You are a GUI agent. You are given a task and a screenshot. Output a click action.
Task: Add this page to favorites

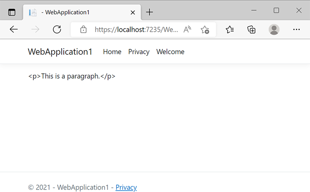[x=205, y=30]
